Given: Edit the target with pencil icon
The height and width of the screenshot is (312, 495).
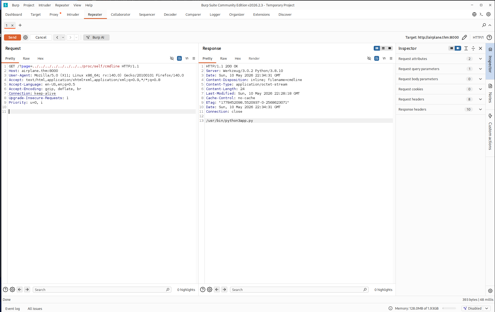Looking at the screenshot, I should tap(464, 37).
